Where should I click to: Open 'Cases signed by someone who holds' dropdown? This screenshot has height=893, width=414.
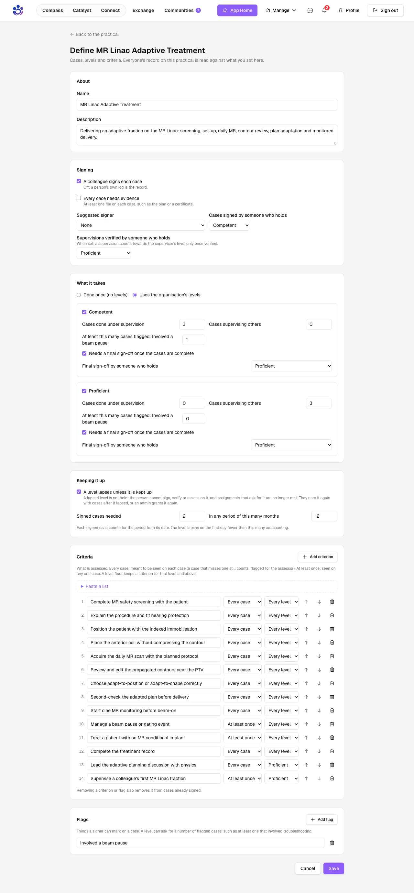tap(229, 225)
